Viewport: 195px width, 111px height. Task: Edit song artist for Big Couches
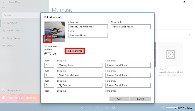(x=128, y=85)
